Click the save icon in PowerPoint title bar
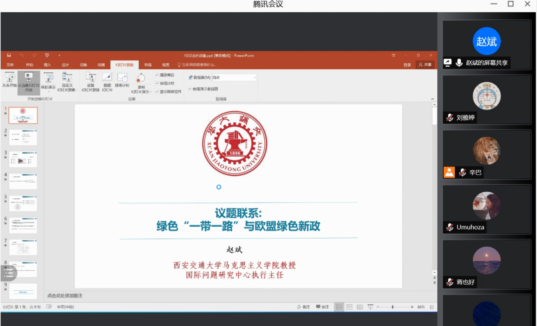Viewport: 537px width, 326px height. (9, 55)
